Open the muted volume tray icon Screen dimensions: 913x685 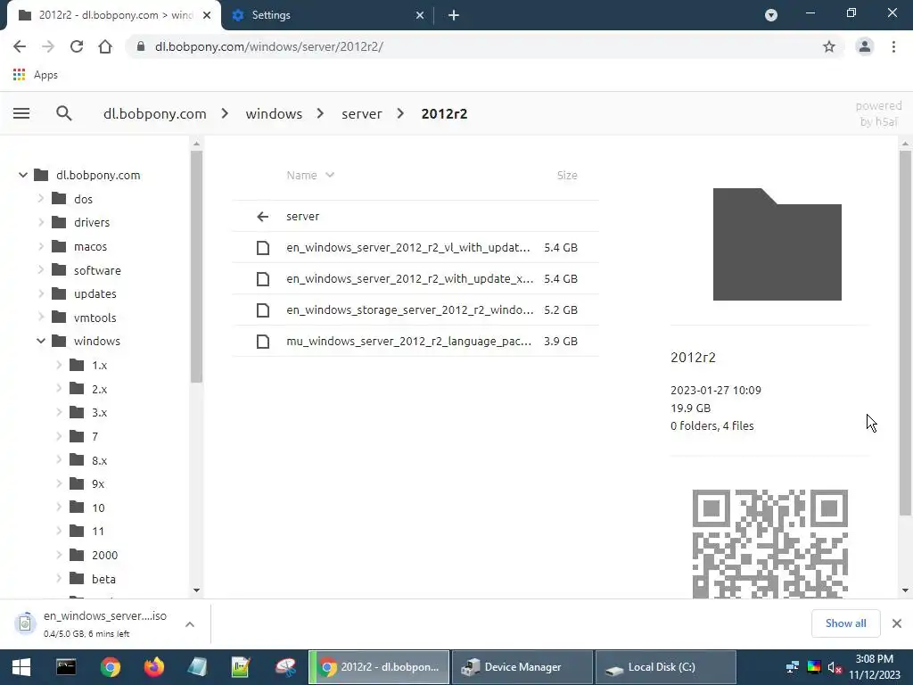(835, 667)
